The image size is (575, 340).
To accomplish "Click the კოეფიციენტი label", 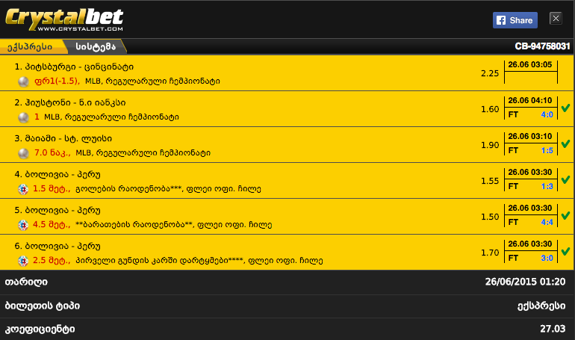I will (40, 330).
